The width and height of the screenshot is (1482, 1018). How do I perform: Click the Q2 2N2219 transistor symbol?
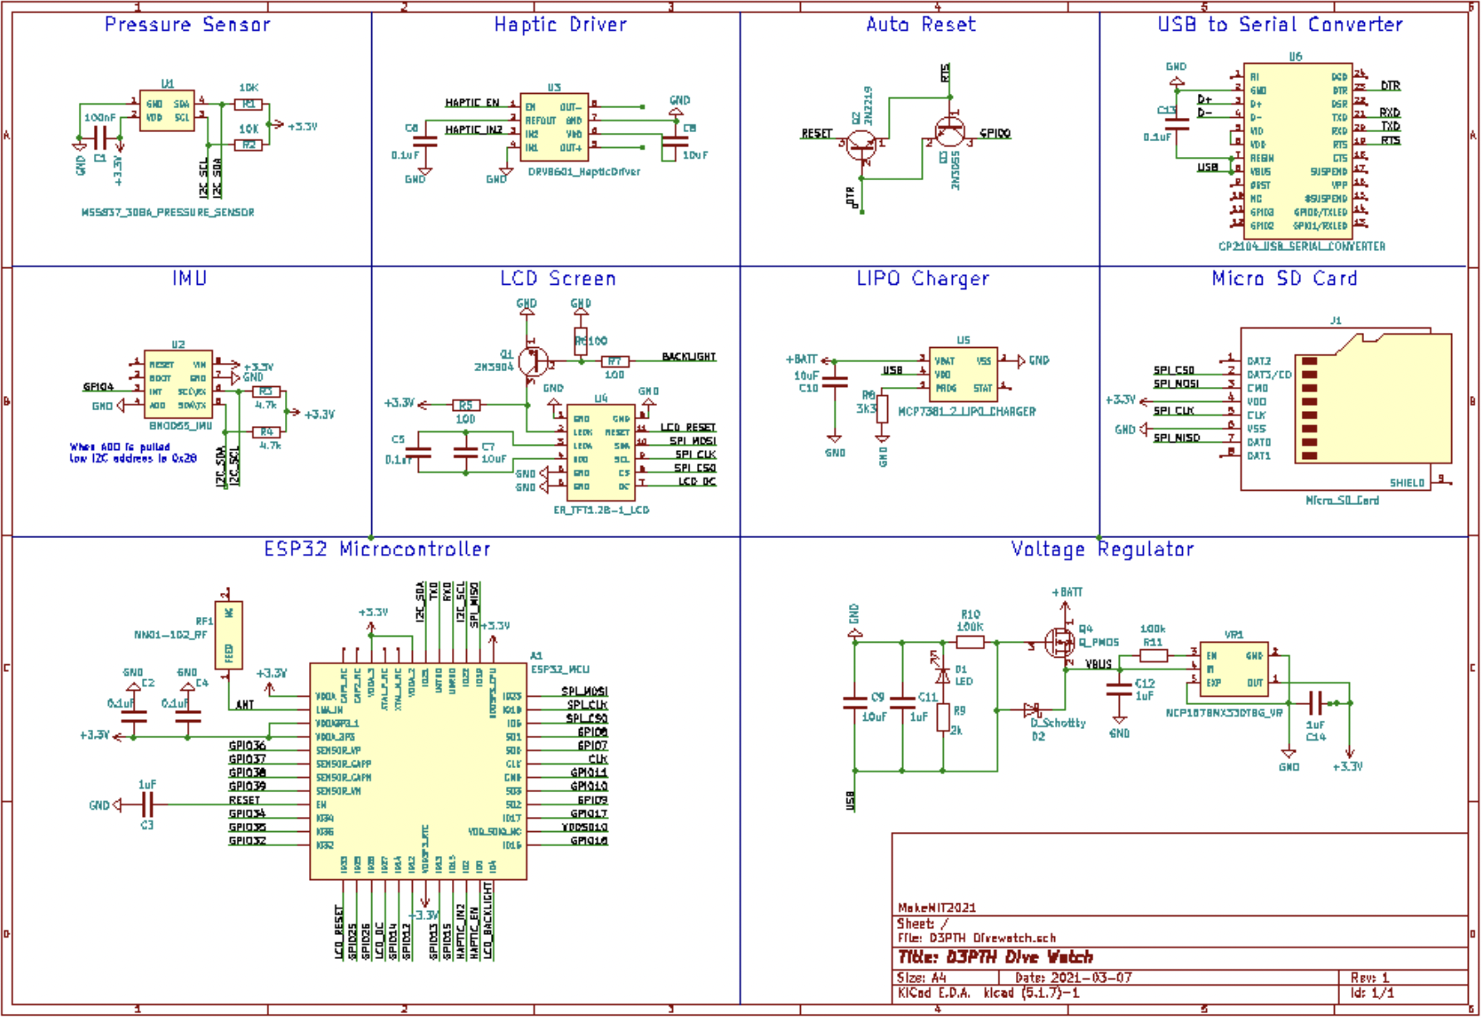click(x=861, y=146)
